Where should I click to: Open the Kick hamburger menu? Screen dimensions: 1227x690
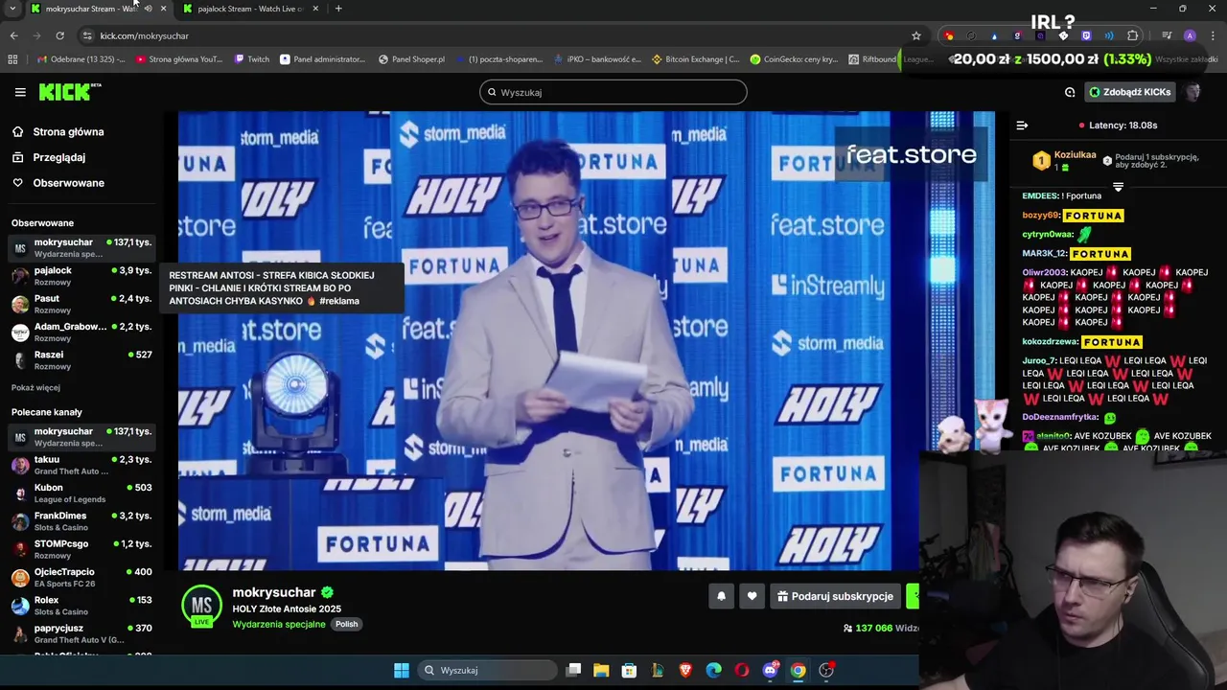(20, 92)
